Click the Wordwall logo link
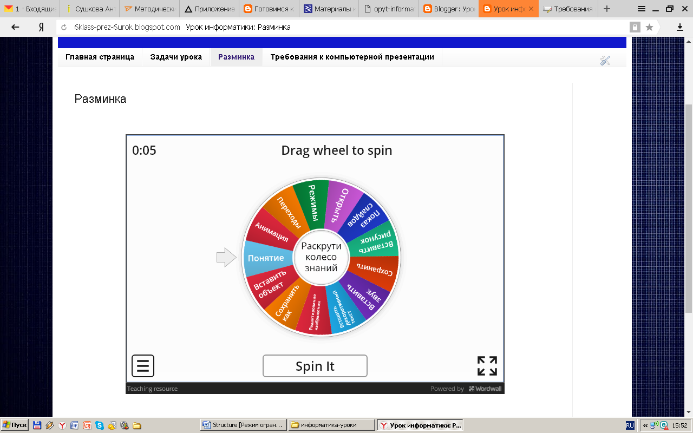Viewport: 693px width, 433px height. pyautogui.click(x=485, y=389)
